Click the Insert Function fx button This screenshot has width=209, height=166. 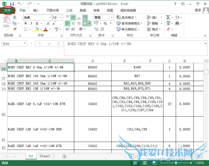58,43
